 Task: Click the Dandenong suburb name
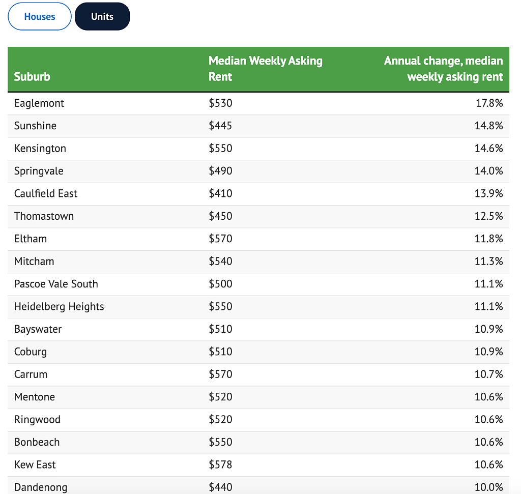[x=41, y=487]
